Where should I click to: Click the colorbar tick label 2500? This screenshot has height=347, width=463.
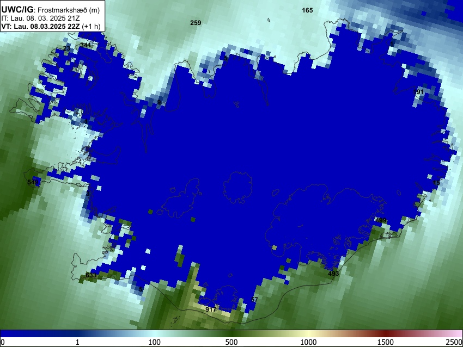[454, 342]
